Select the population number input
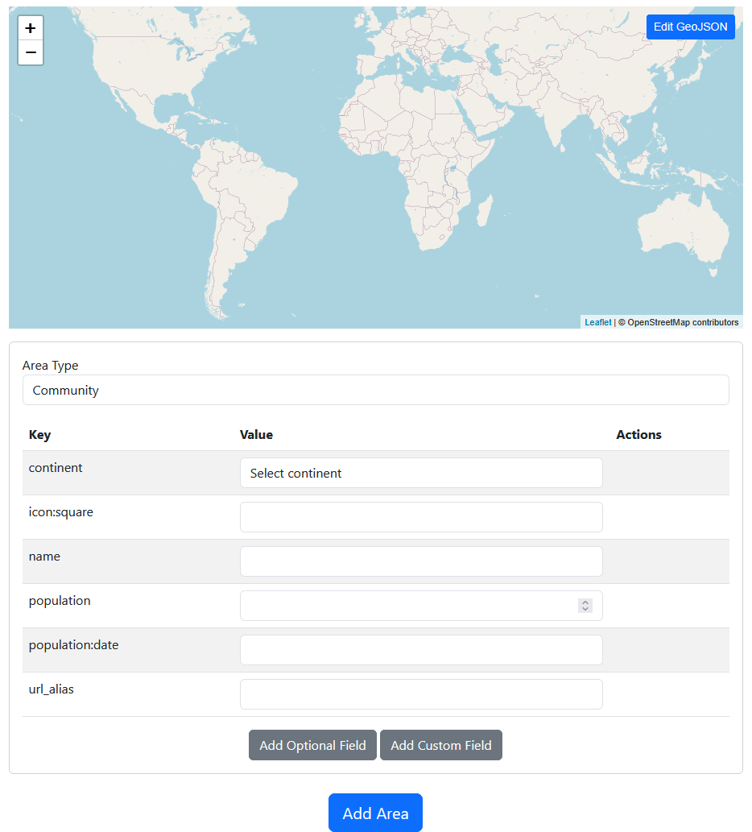Screen dimensions: 752x832 point(407,606)
